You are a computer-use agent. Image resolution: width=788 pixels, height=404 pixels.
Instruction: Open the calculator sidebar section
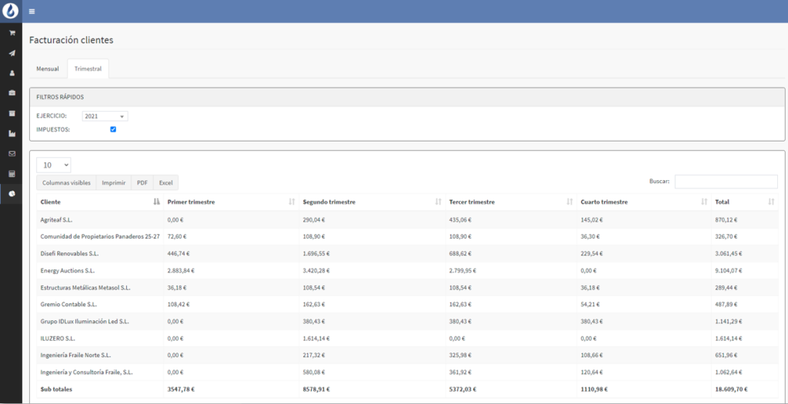click(12, 173)
